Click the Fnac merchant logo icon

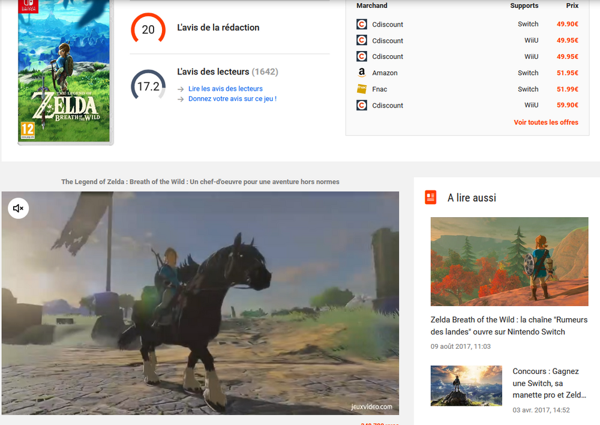point(361,89)
